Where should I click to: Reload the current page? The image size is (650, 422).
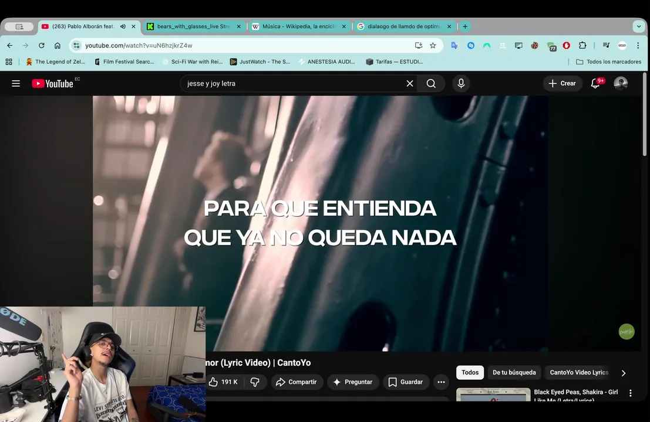coord(42,46)
